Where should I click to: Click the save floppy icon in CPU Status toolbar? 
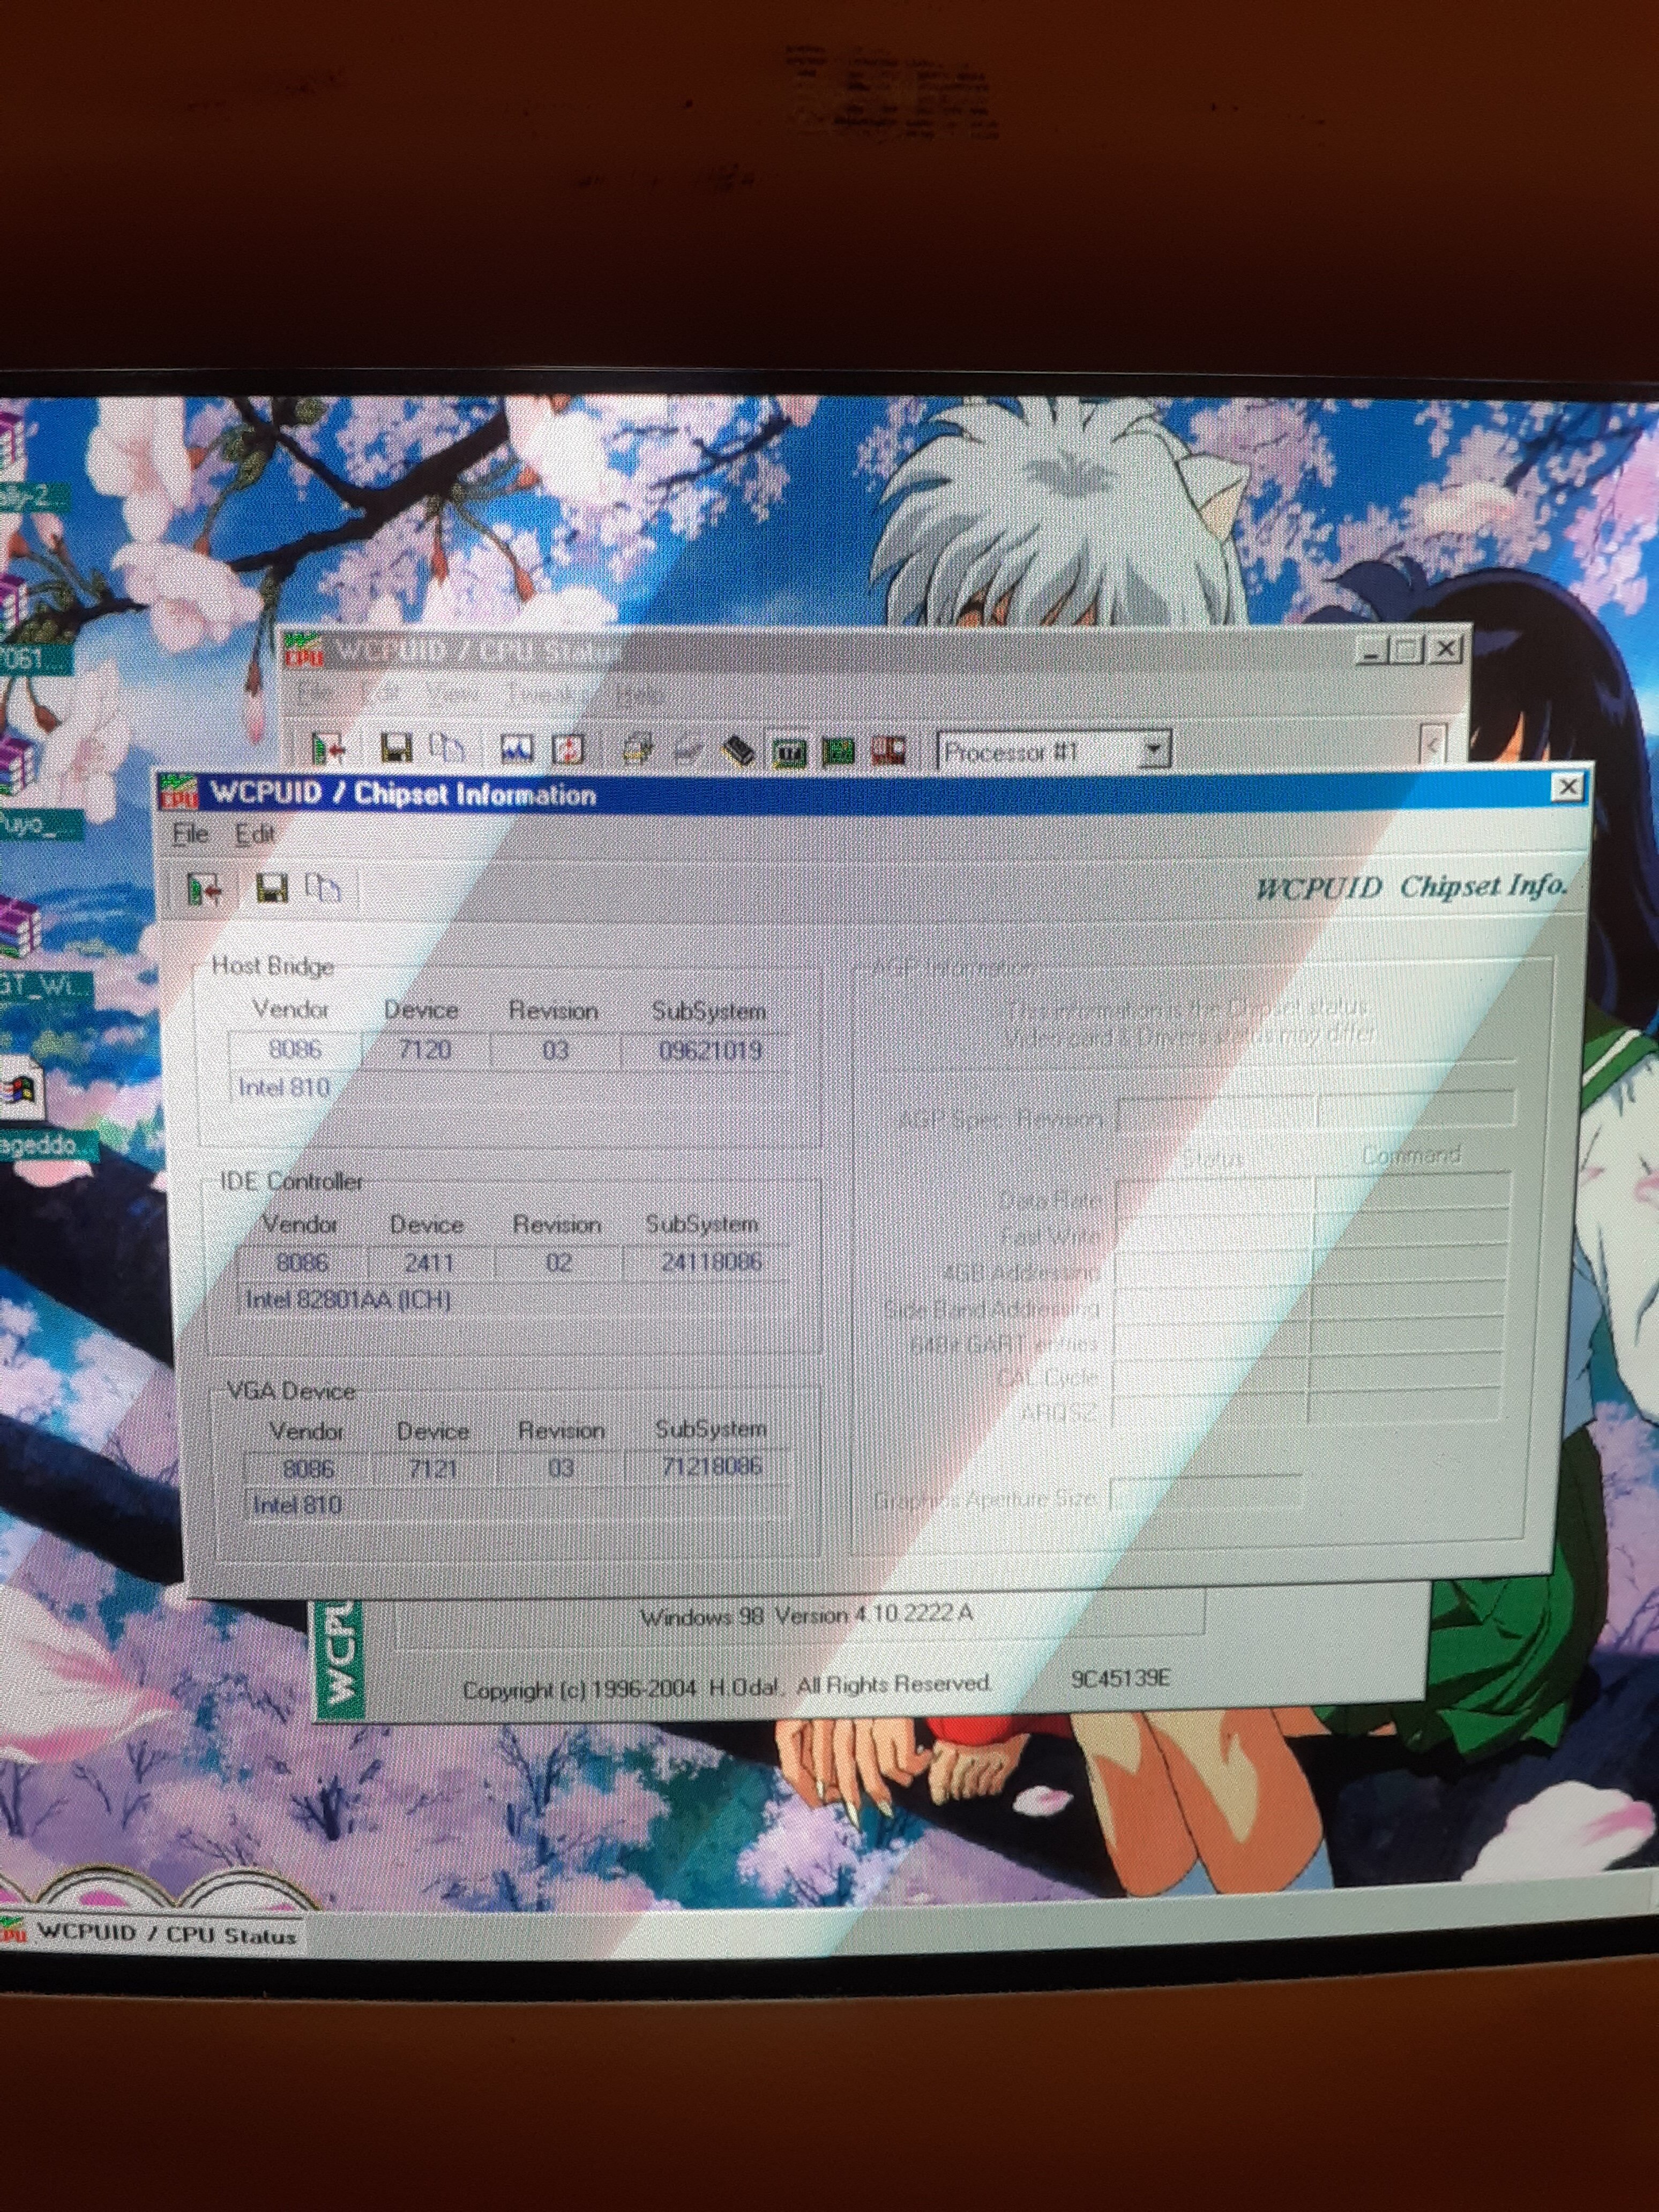pyautogui.click(x=396, y=748)
